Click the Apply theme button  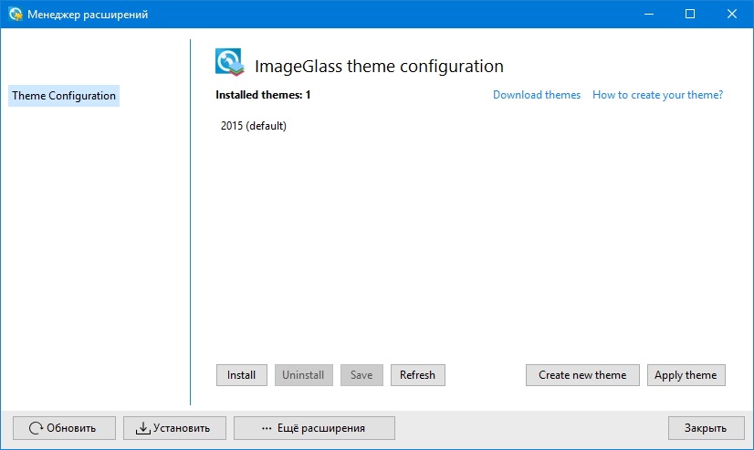(x=686, y=375)
